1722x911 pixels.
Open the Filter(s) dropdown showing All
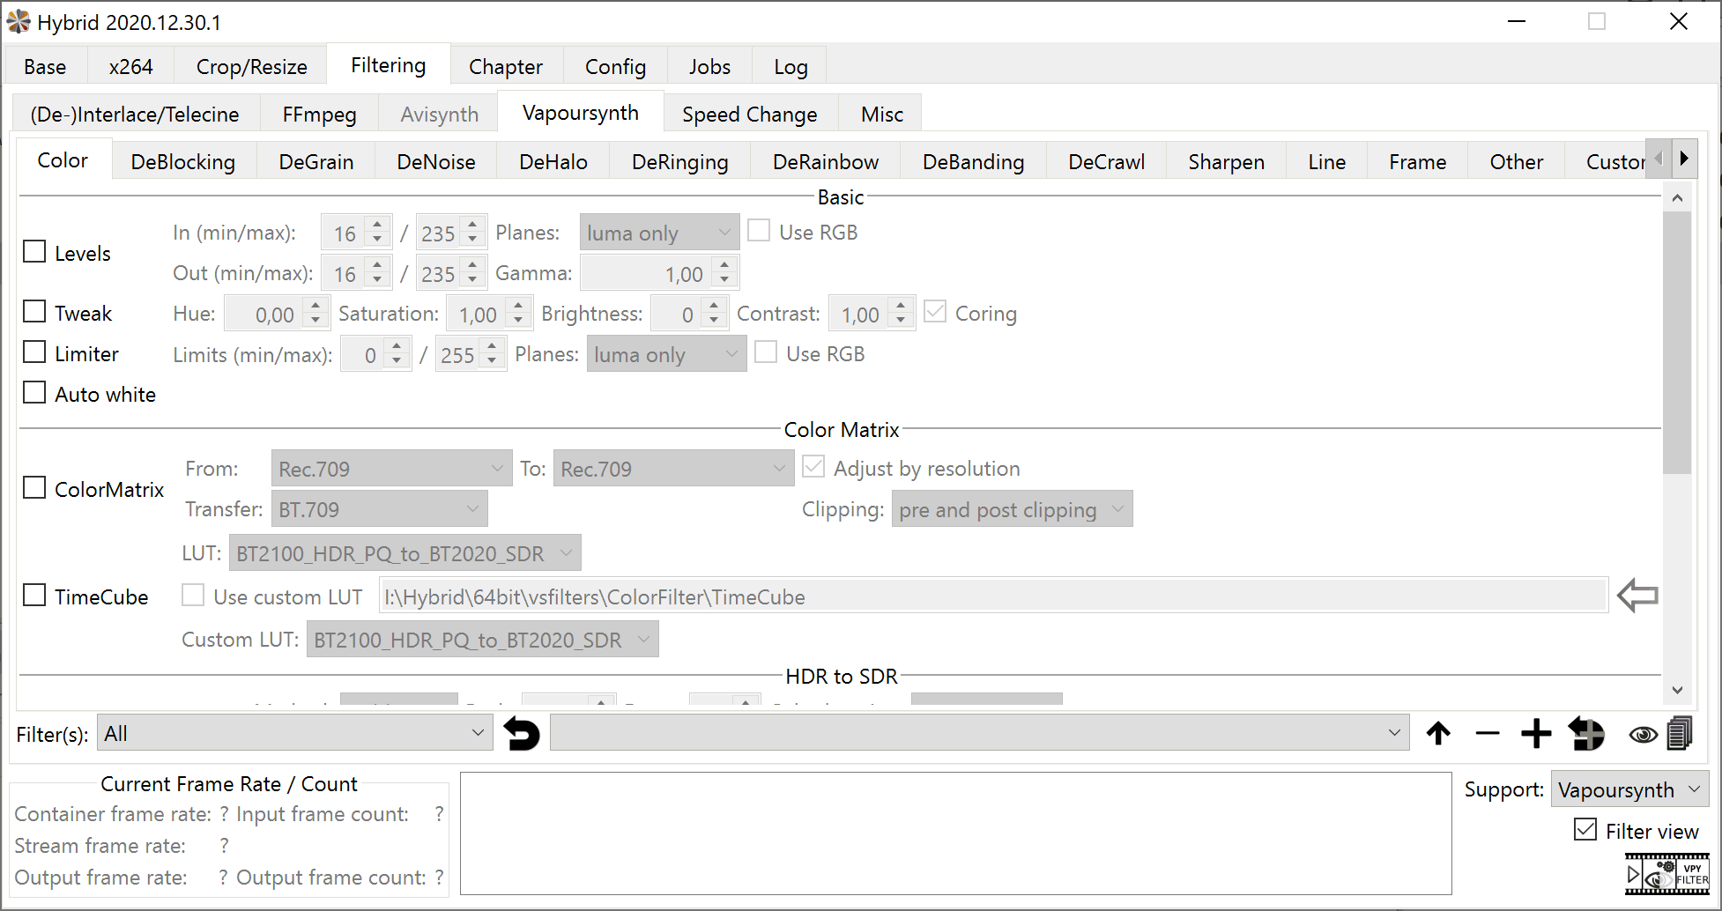click(x=294, y=733)
